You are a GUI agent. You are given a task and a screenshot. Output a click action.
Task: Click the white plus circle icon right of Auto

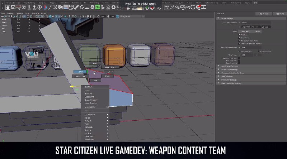click(x=113, y=7)
